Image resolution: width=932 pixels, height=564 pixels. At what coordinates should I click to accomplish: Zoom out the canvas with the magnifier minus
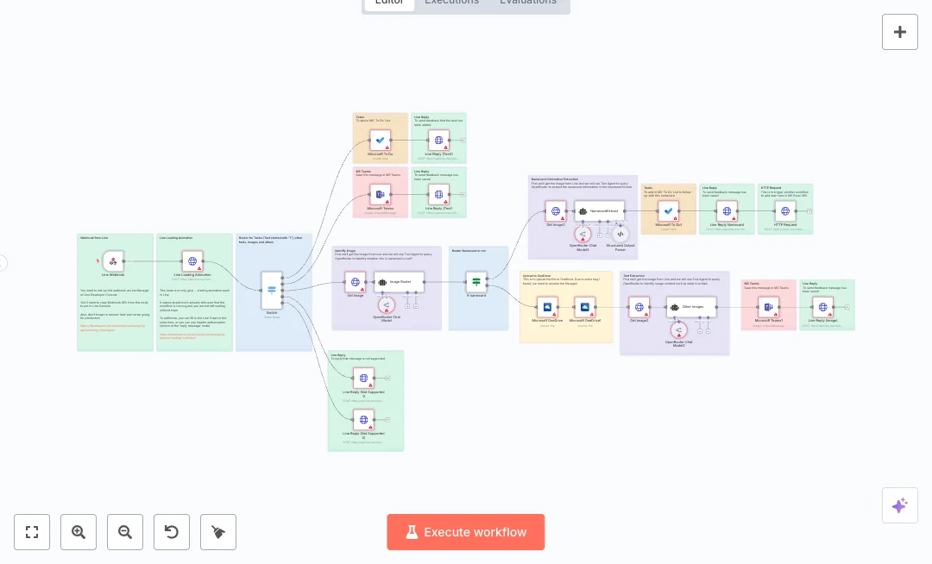point(125,532)
